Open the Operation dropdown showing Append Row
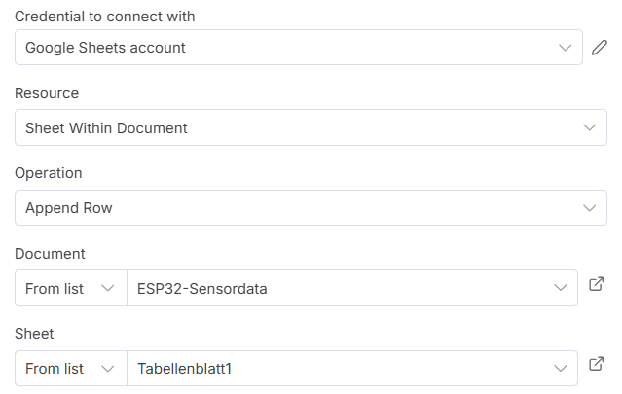Image resolution: width=622 pixels, height=394 pixels. [292, 208]
